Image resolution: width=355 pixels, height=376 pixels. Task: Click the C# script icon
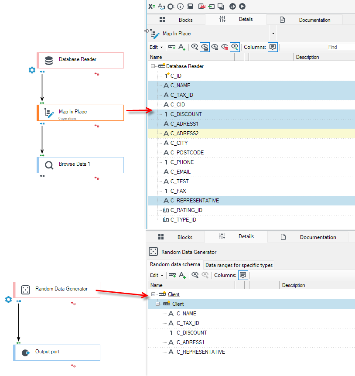(x=171, y=7)
